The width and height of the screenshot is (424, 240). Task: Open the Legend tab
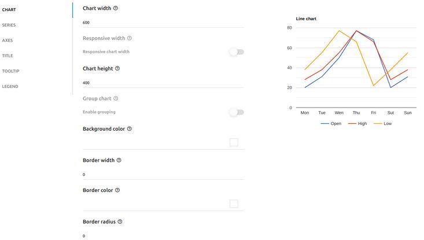pyautogui.click(x=10, y=87)
